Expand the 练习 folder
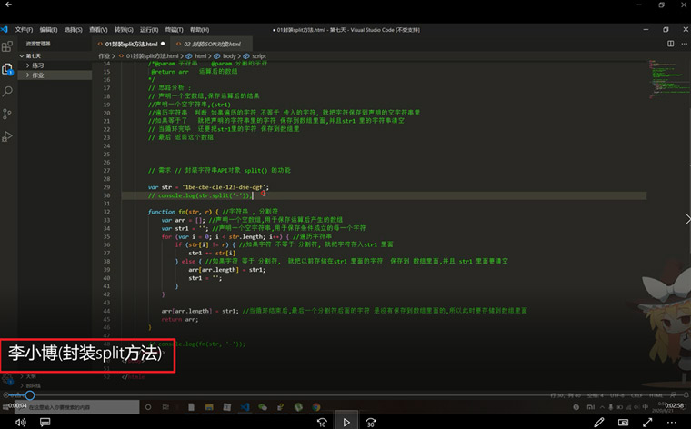The image size is (691, 429). pos(37,65)
